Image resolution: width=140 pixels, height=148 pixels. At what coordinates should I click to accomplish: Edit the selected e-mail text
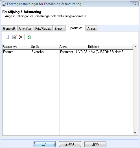click(x=14, y=37)
